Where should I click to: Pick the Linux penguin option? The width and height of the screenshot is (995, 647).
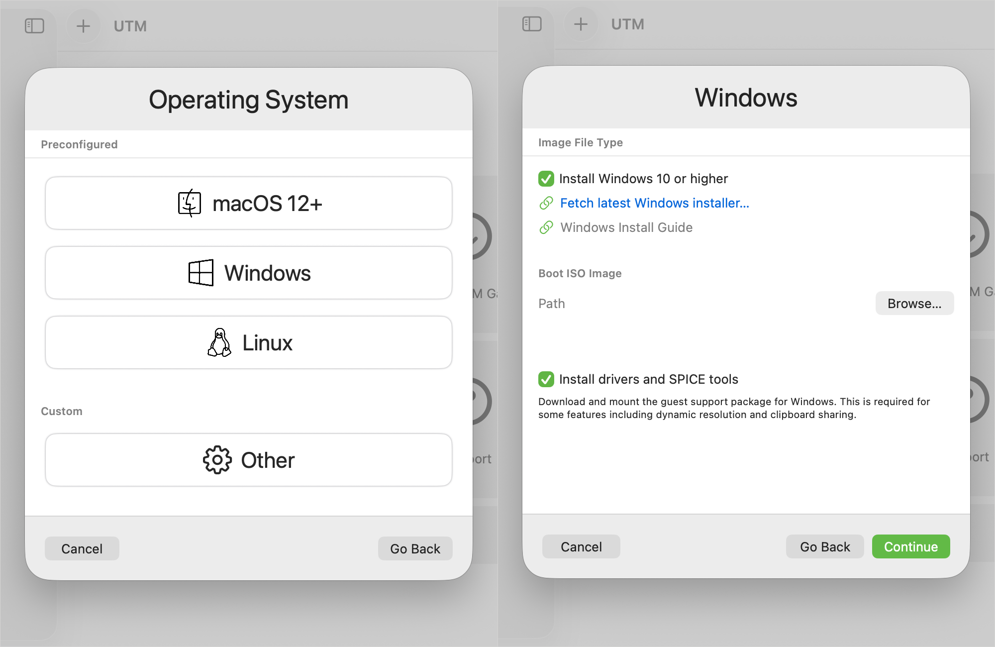pyautogui.click(x=249, y=343)
